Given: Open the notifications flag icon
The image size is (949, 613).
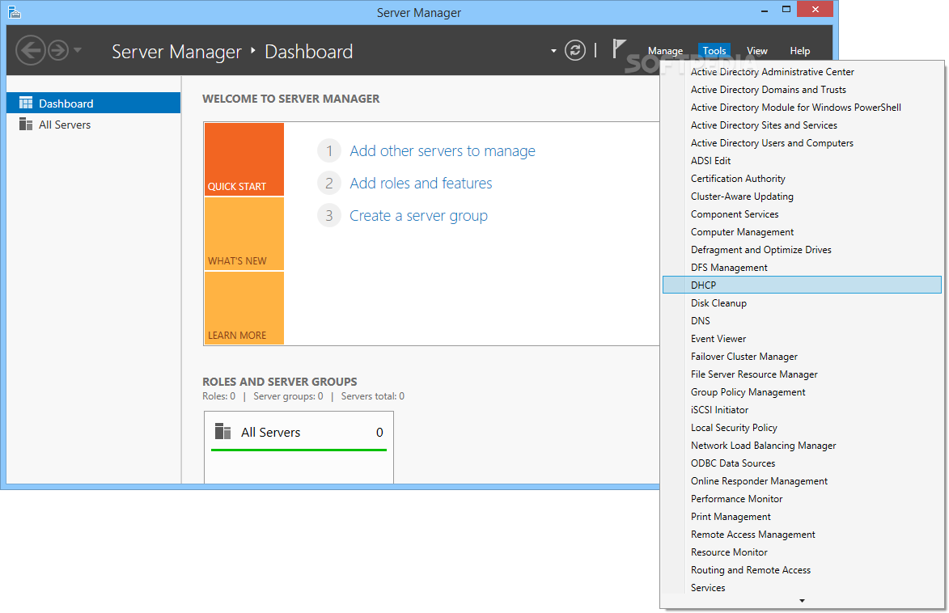Looking at the screenshot, I should (618, 49).
